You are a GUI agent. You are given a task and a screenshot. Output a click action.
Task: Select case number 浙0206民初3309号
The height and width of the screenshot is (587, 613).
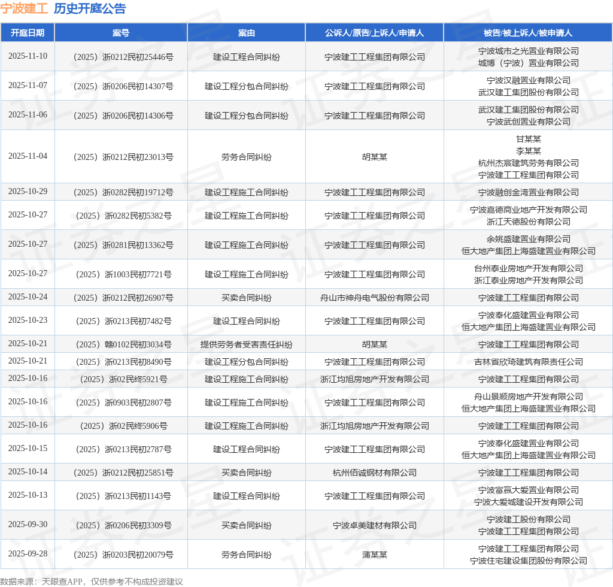coord(123,525)
